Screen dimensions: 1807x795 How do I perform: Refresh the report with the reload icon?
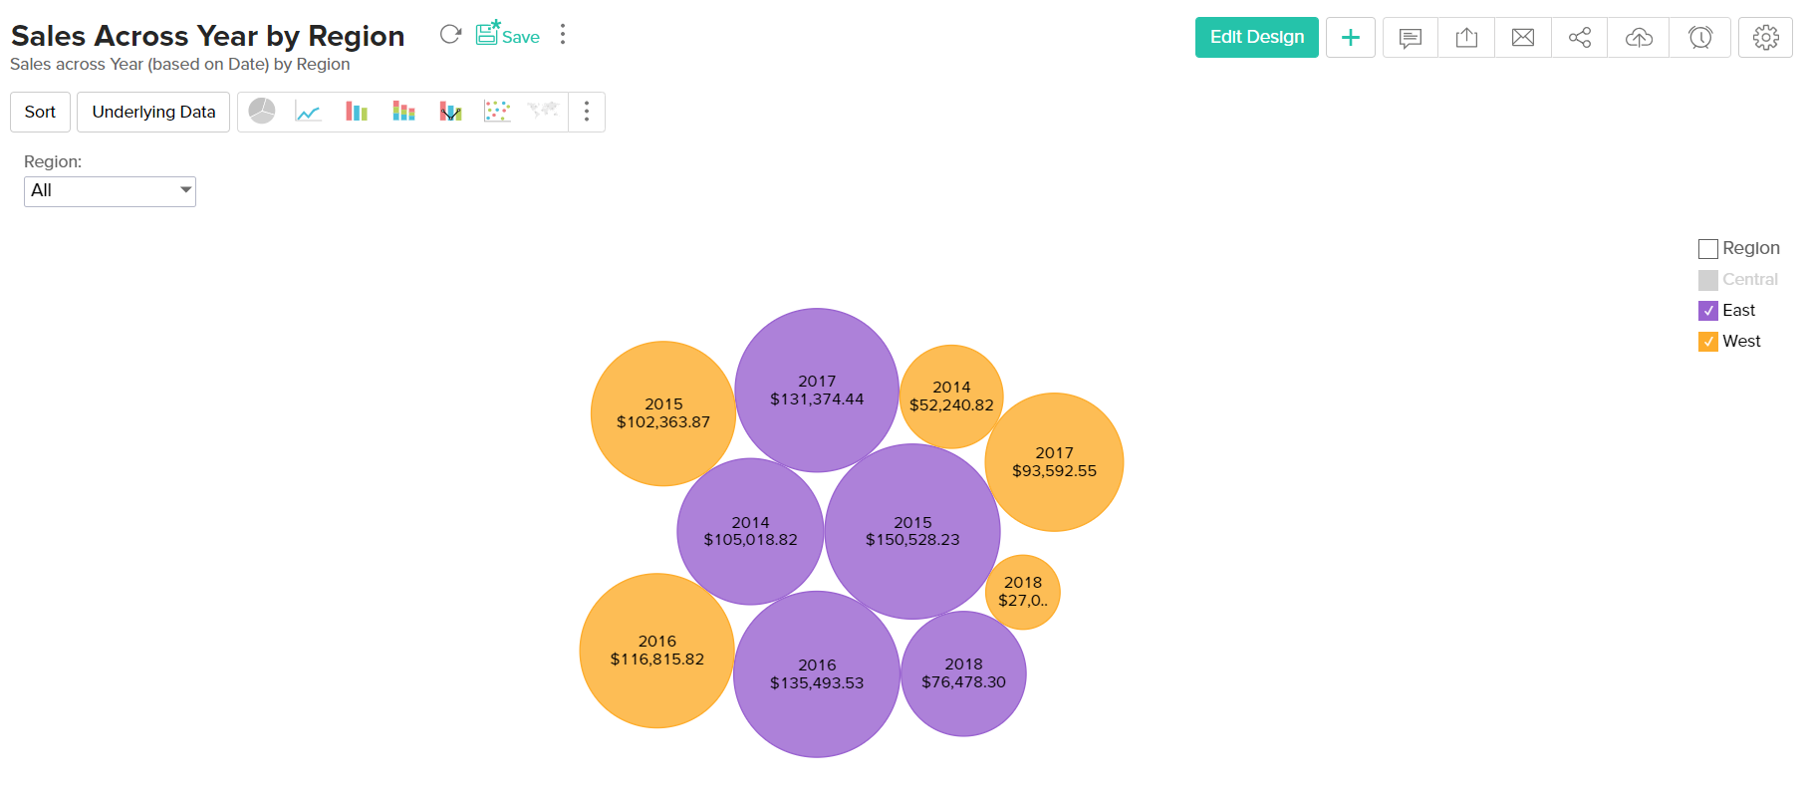(x=450, y=35)
